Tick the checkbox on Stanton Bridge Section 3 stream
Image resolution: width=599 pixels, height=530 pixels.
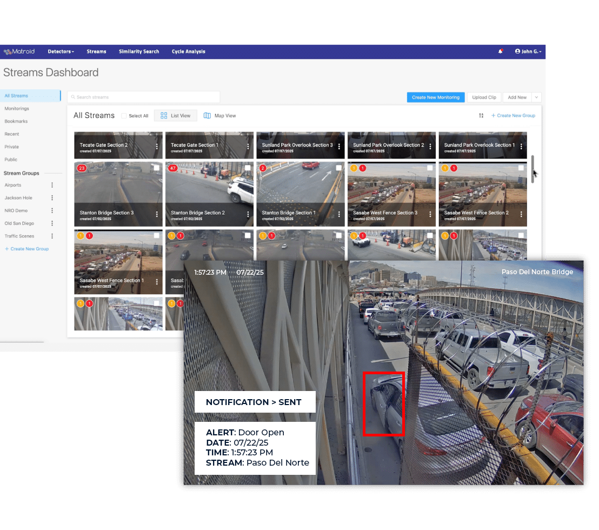(x=157, y=168)
